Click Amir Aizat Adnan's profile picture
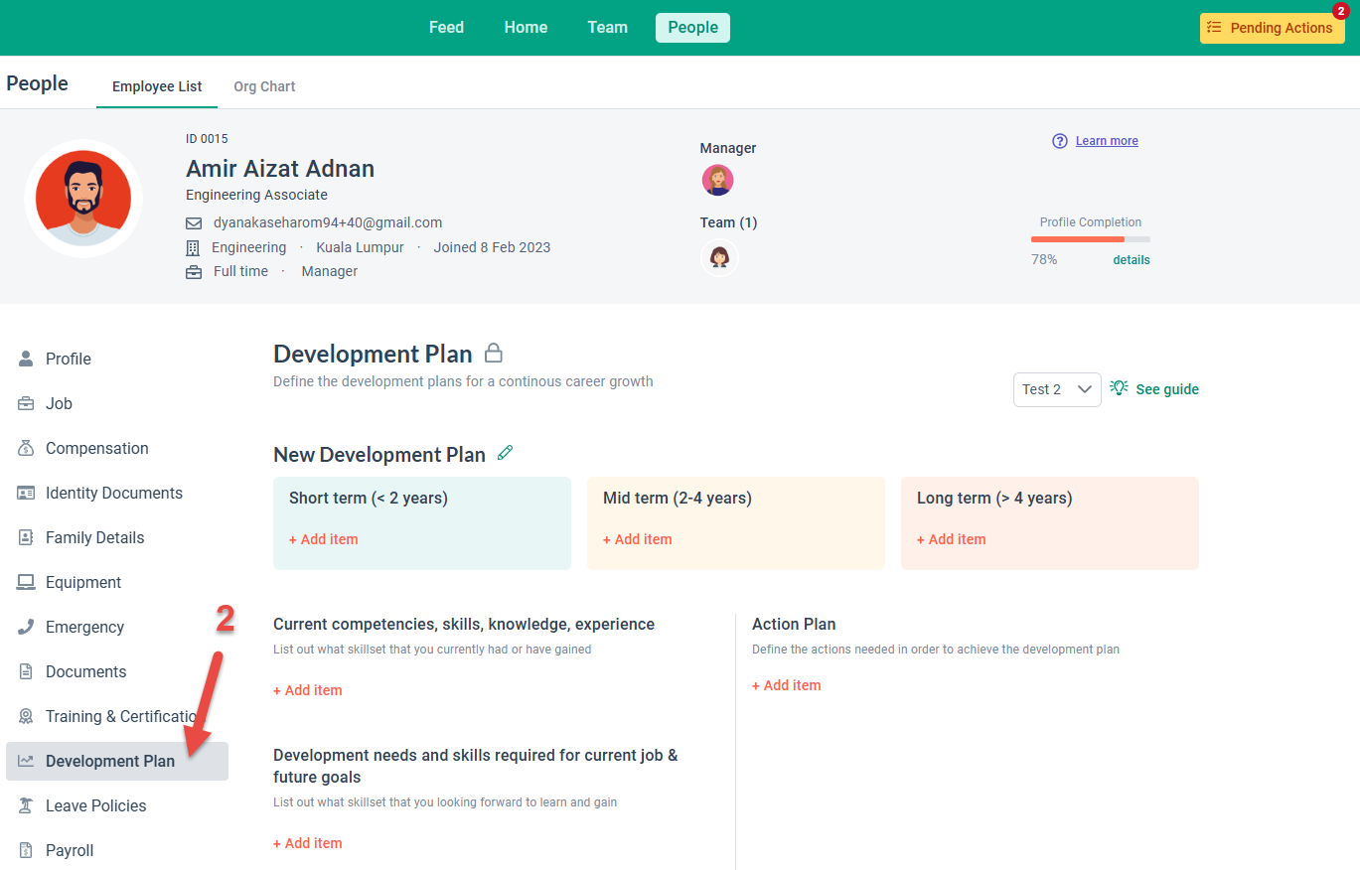 83,199
